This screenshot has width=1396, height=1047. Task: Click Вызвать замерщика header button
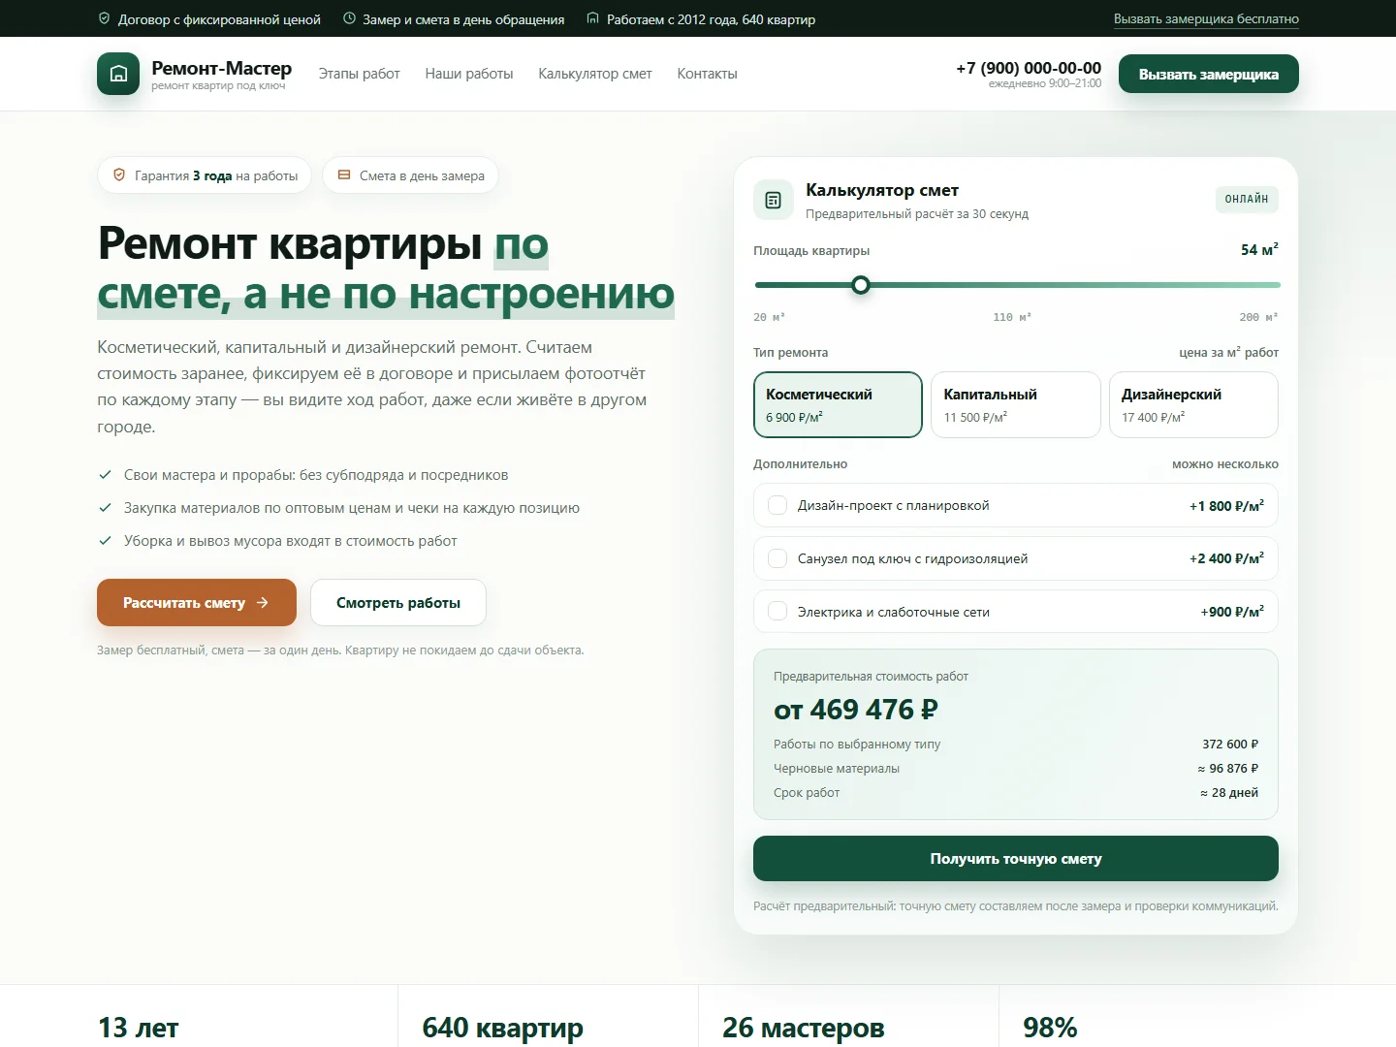tap(1209, 74)
